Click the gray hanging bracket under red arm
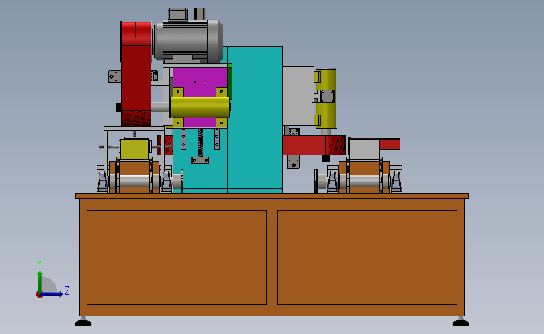Screen dimensions: 544x334 pos(294,162)
